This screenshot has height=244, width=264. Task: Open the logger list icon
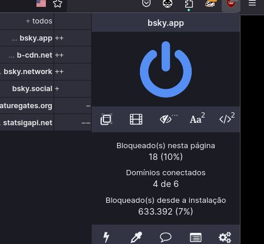point(196,238)
